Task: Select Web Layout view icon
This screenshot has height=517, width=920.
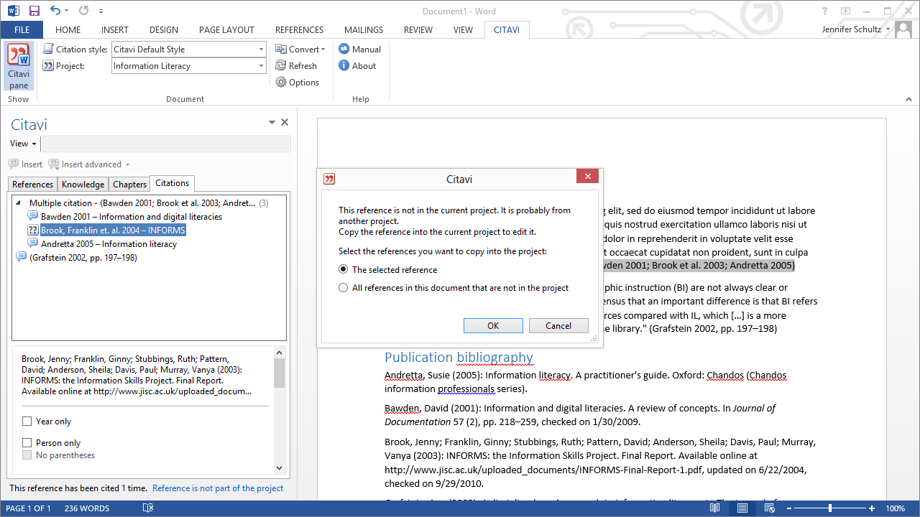Action: coord(769,508)
